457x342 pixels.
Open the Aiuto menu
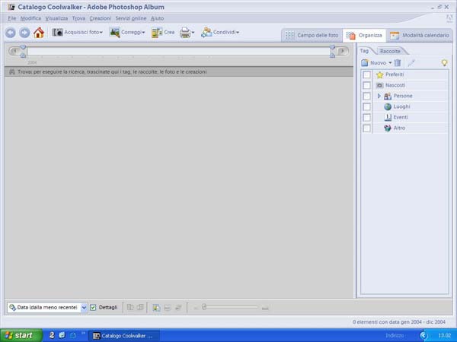click(157, 18)
